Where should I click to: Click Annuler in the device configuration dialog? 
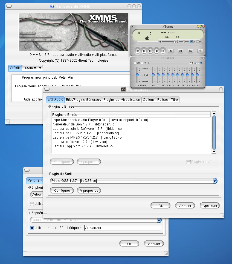[154, 244]
